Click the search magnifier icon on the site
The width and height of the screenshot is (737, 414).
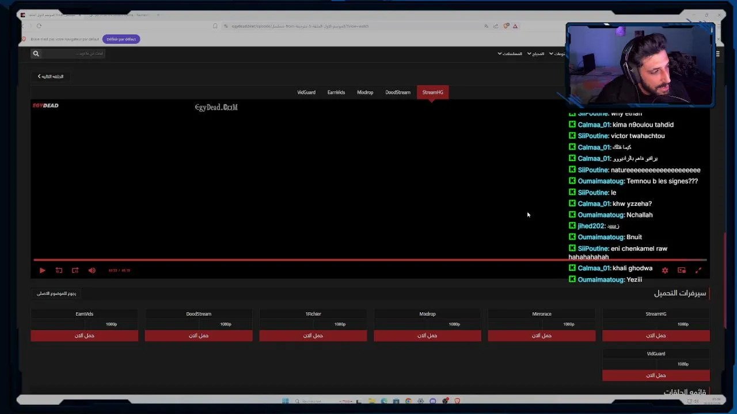click(36, 53)
